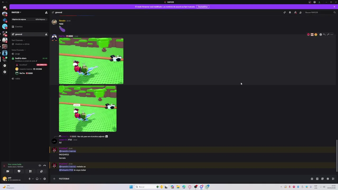Open threads icon in channel header
This screenshot has width=338, height=190.
coord(284,12)
